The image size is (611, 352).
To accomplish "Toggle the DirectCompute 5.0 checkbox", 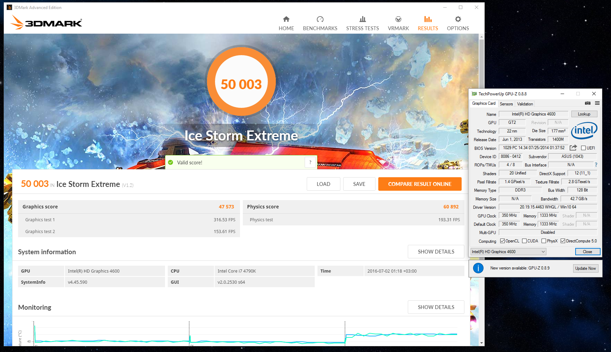I will 563,241.
